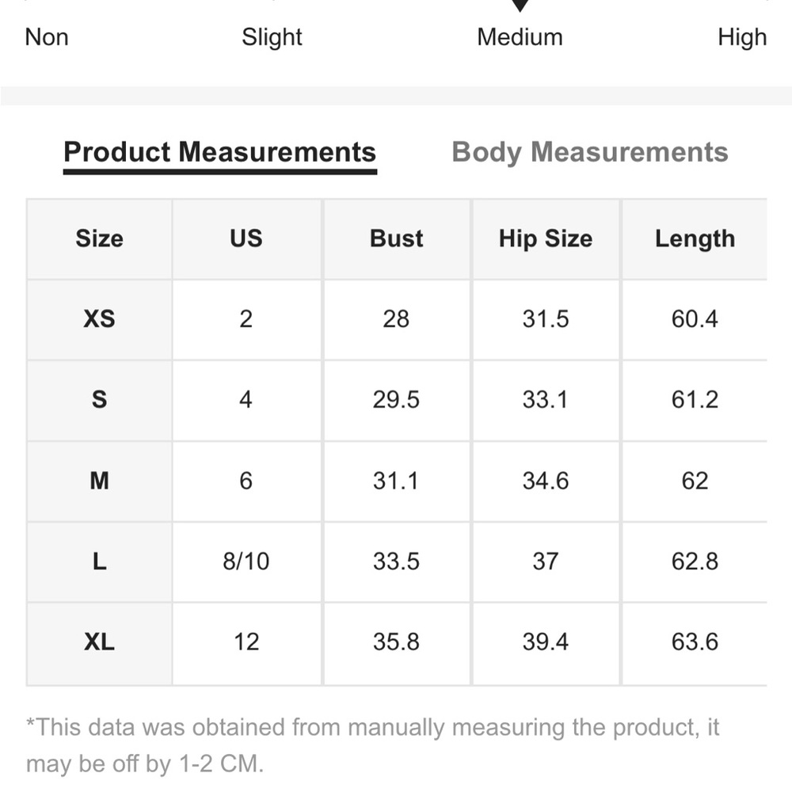Select the Medium stretch label
792x792 pixels.
pos(520,37)
